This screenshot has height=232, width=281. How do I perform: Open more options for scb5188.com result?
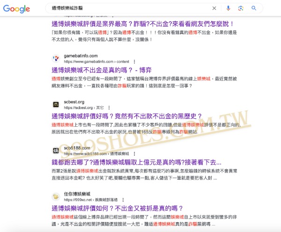tap(134, 154)
